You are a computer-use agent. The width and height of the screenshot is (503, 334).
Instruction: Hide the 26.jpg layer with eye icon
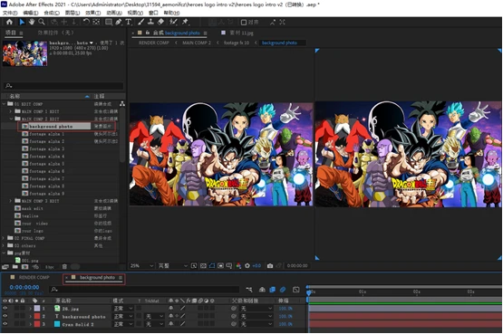click(x=5, y=309)
